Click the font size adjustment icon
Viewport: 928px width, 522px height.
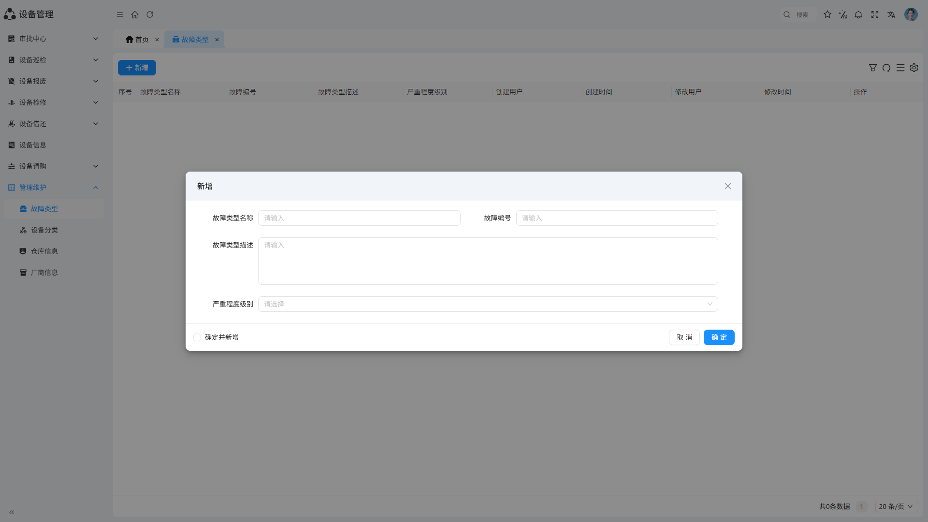point(843,14)
